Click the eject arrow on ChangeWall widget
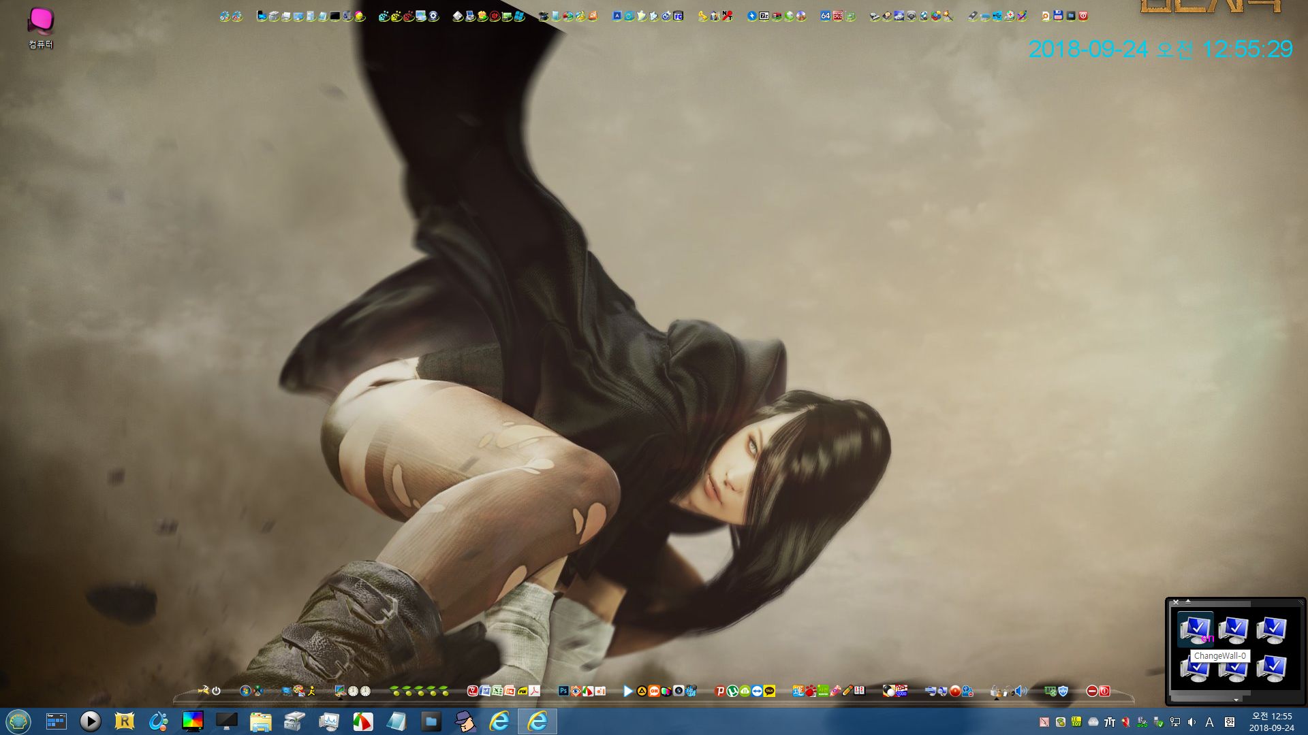1308x735 pixels. [1188, 602]
